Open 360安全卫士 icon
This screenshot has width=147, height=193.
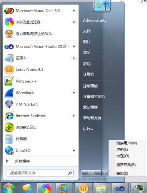pos(9,127)
